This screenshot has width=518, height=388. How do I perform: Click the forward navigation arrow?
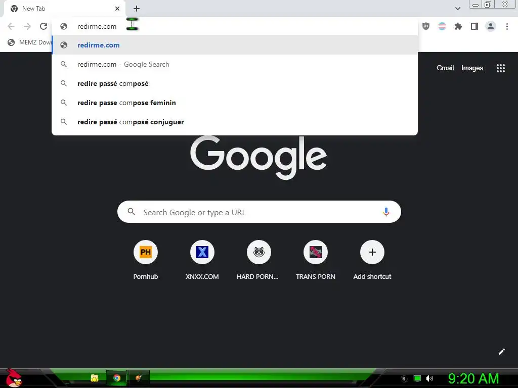coord(27,26)
